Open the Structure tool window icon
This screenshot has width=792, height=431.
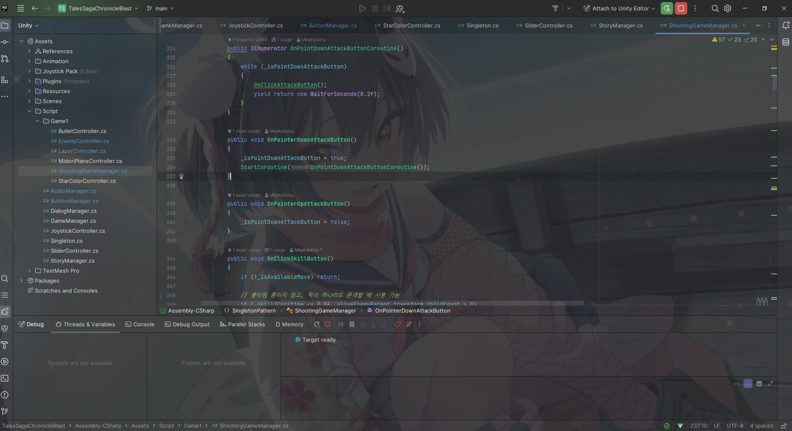point(5,80)
